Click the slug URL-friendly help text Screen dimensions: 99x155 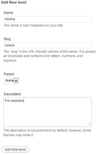(50, 56)
